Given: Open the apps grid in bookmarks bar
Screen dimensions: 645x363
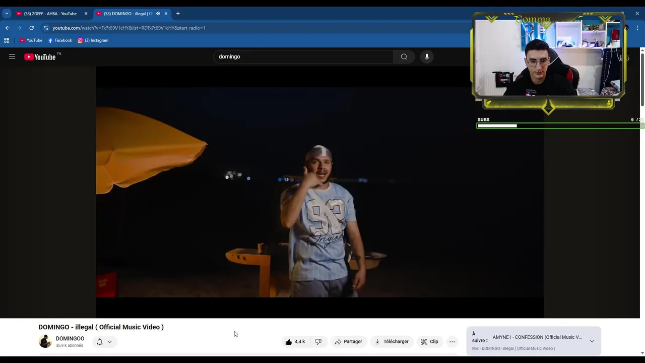Looking at the screenshot, I should coord(7,40).
